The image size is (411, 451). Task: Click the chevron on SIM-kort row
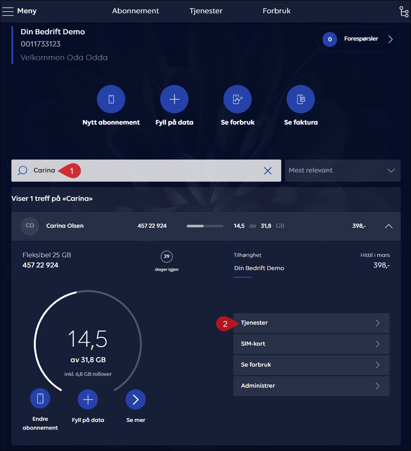[378, 344]
